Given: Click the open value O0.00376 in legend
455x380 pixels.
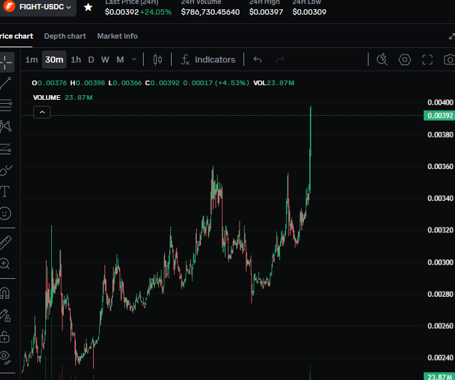Looking at the screenshot, I should (x=49, y=83).
